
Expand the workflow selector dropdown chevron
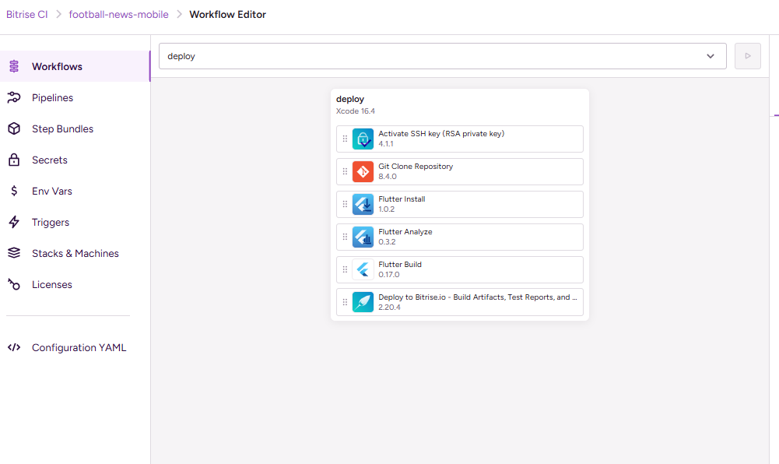coord(710,56)
